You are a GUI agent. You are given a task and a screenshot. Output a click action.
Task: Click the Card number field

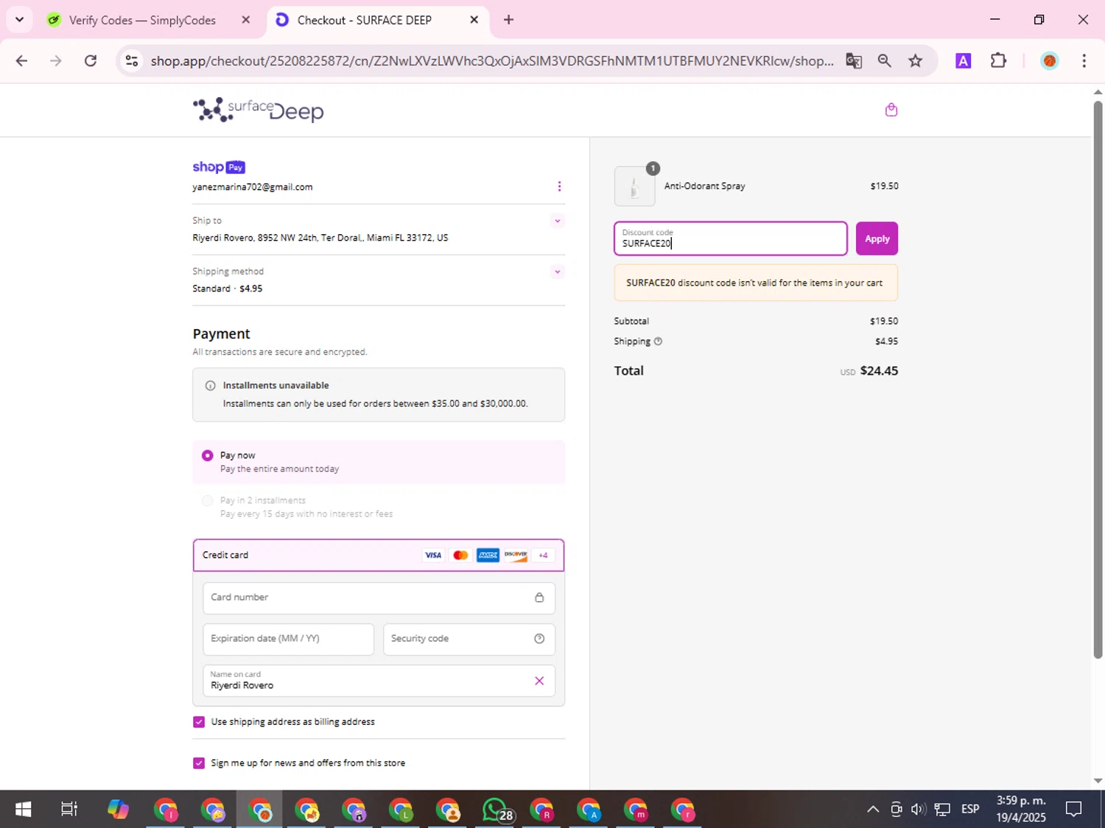click(x=379, y=598)
